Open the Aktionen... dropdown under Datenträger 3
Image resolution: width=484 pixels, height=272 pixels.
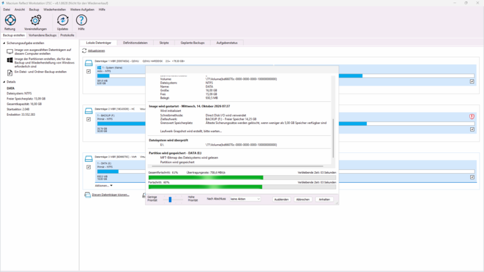[x=104, y=186]
